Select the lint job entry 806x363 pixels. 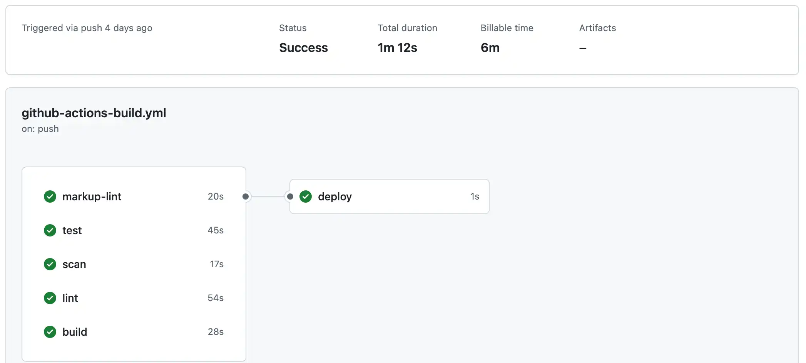pos(70,298)
